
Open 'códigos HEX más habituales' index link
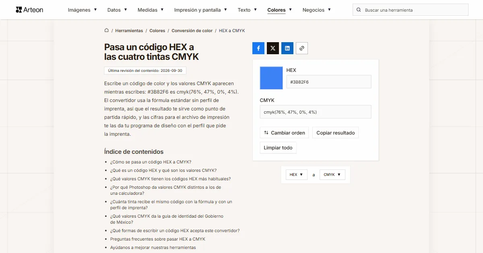pos(171,179)
